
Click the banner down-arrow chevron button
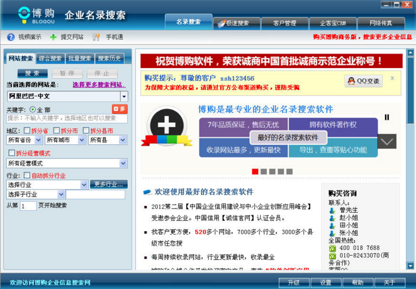[x=387, y=142]
